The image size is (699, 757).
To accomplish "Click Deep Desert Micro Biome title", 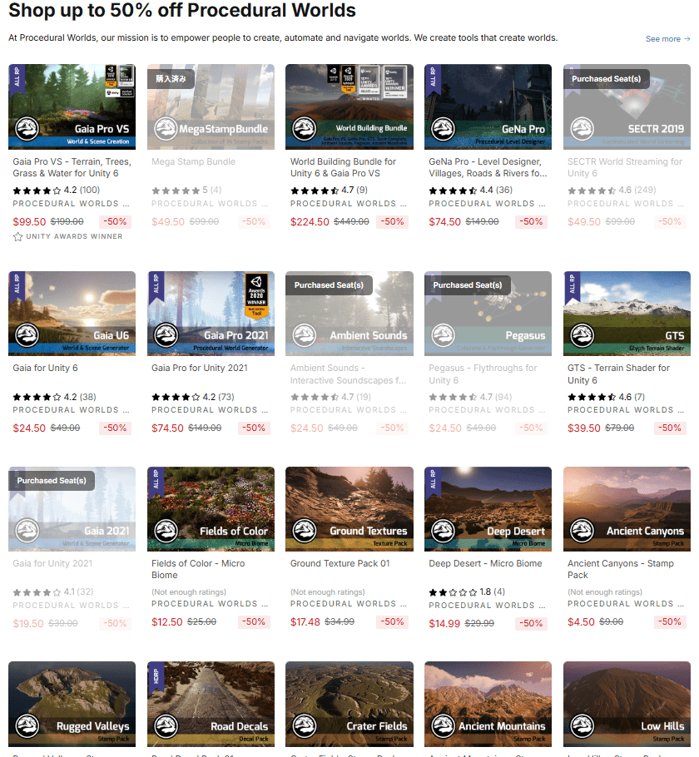I will coord(485,563).
